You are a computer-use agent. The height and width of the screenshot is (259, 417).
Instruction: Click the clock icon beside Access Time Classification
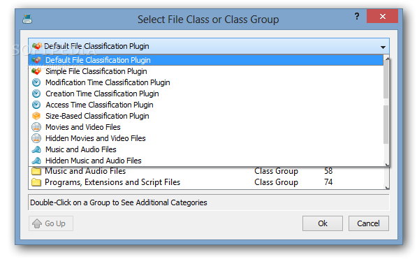[36, 105]
